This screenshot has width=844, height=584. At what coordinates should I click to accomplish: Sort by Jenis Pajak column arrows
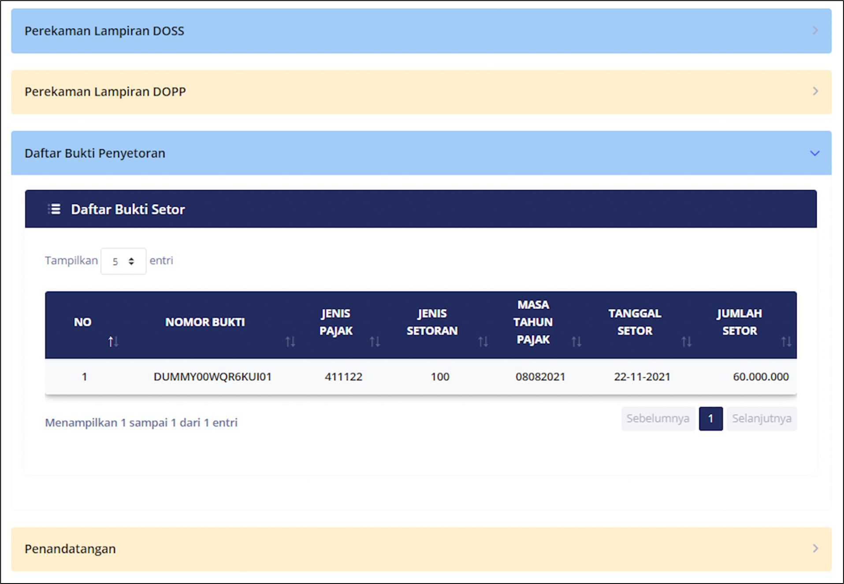pyautogui.click(x=375, y=341)
